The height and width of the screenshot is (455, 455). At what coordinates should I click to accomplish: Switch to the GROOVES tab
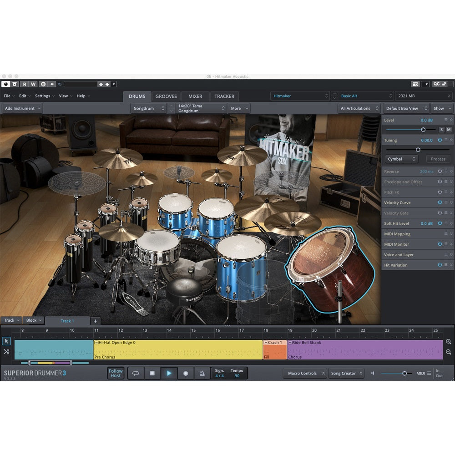pyautogui.click(x=166, y=96)
